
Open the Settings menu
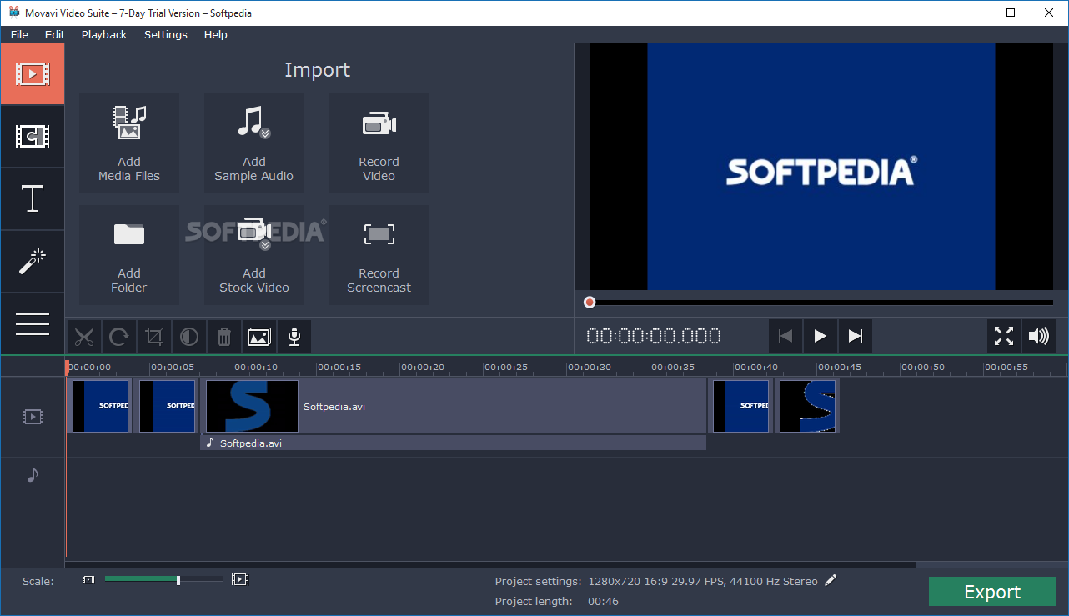pyautogui.click(x=166, y=34)
